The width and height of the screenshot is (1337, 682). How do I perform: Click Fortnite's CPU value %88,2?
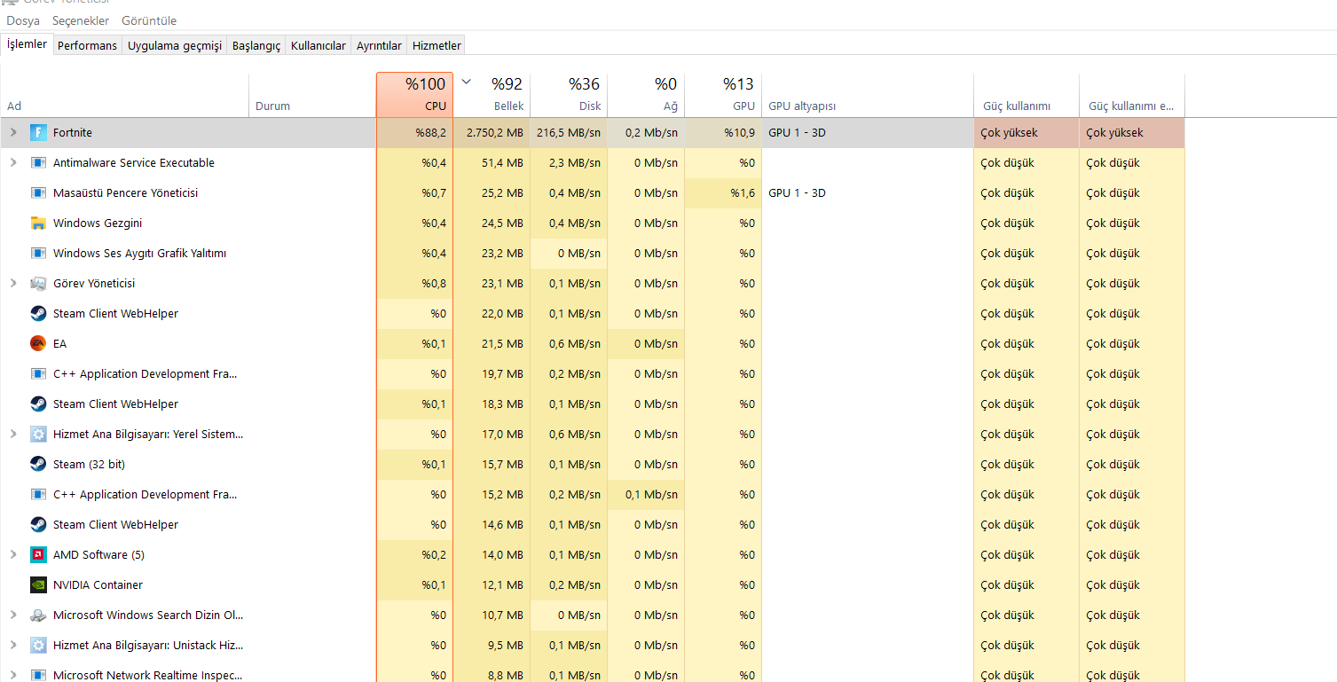tap(430, 133)
